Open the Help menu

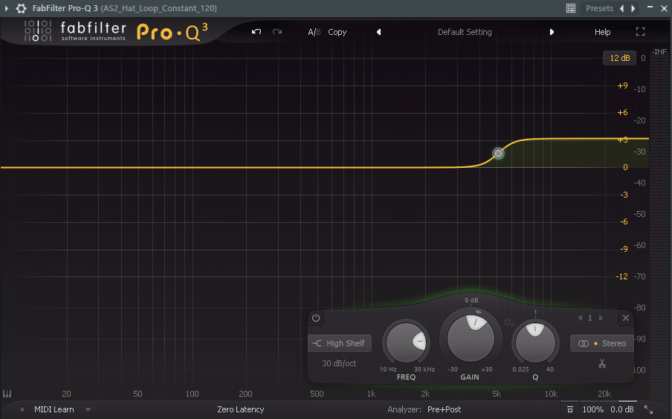pyautogui.click(x=602, y=32)
